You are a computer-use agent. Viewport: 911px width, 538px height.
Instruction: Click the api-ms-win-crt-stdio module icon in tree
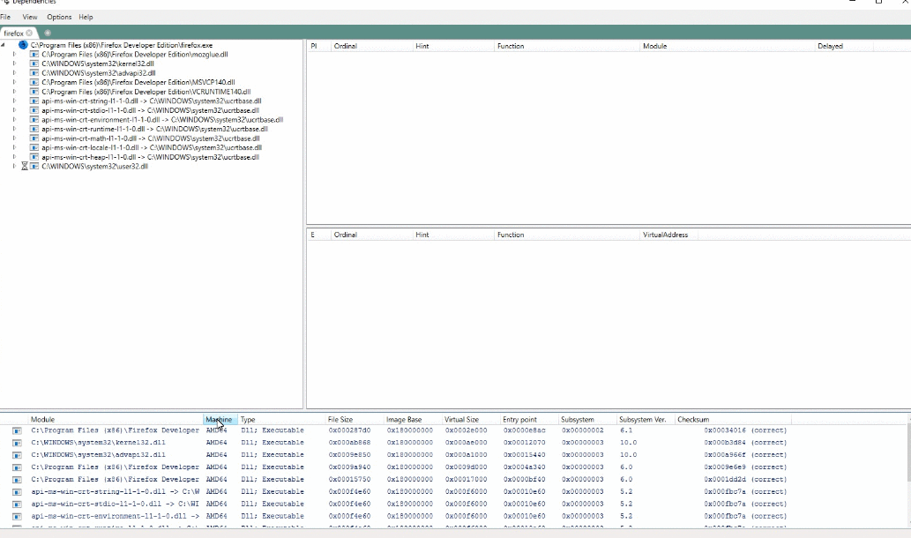[x=34, y=110]
